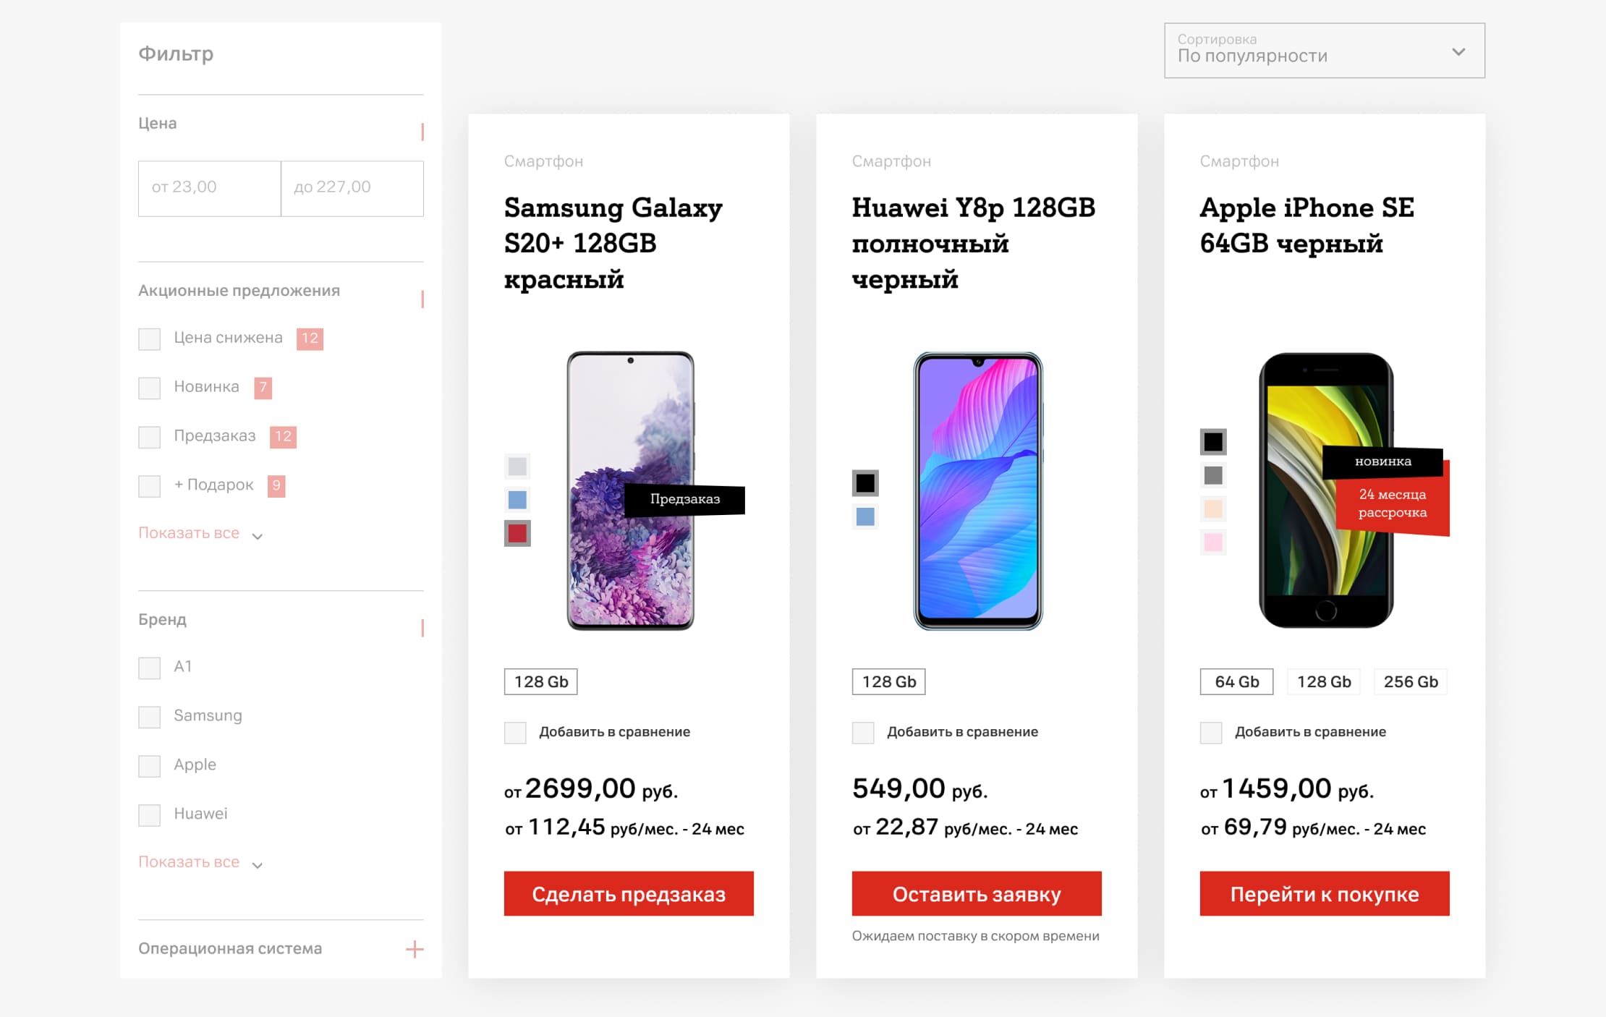This screenshot has width=1606, height=1017.
Task: Click the minimum price field от 23,00
Action: pos(209,188)
